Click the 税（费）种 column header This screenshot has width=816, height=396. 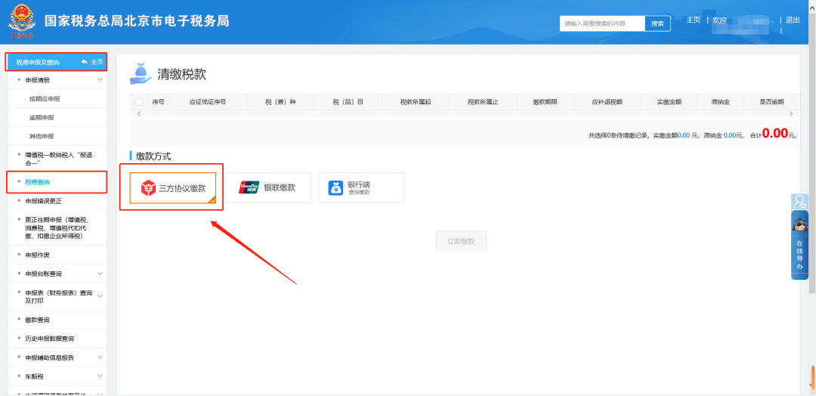click(x=280, y=102)
